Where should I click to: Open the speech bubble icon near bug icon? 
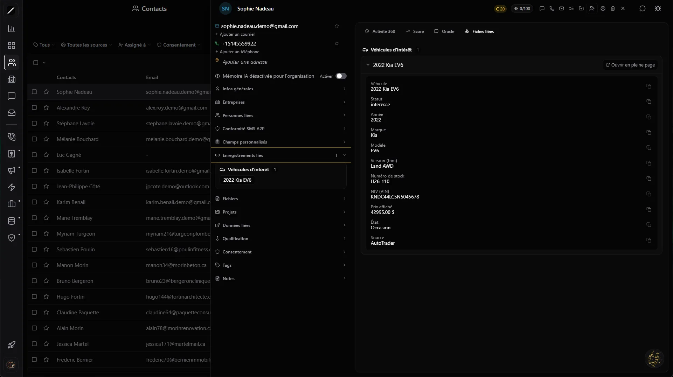(x=643, y=8)
